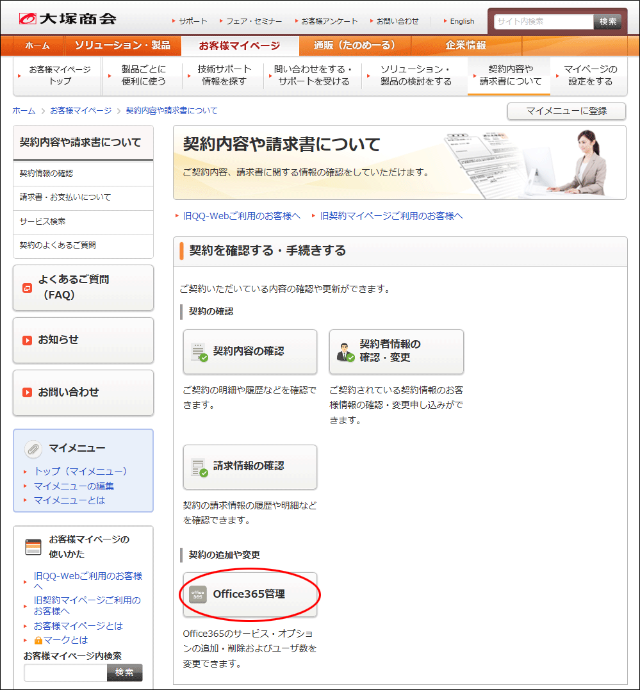This screenshot has width=640, height=690.
Task: Click the マイメニュー paperclip icon
Action: coord(33,449)
